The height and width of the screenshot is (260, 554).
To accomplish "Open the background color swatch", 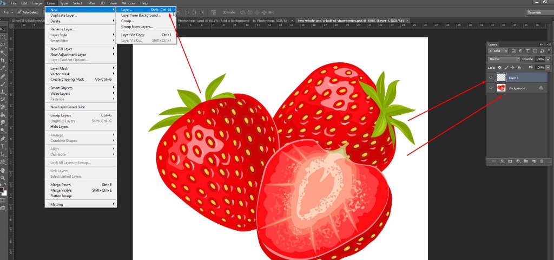I will (5, 194).
